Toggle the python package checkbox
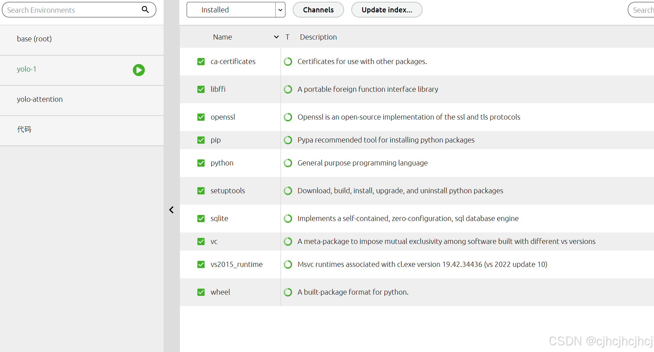Image resolution: width=654 pixels, height=352 pixels. [201, 163]
